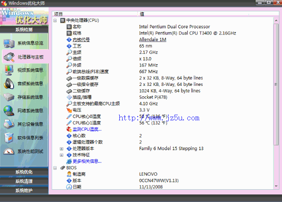Open 系统信息总览 monitor icon in sidebar
282x202 pixels.
[8, 43]
